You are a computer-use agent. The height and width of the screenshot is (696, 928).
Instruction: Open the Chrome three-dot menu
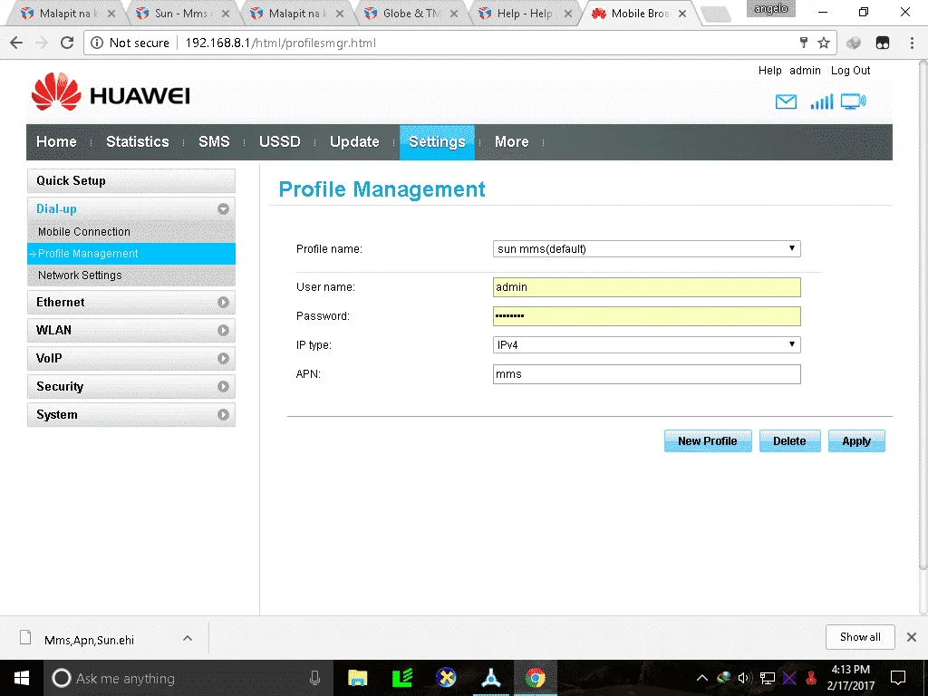[912, 43]
